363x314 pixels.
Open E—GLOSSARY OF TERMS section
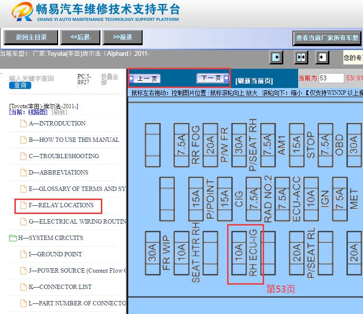click(x=77, y=189)
